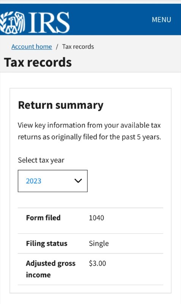Go to Account home link
Image resolution: width=181 pixels, height=304 pixels.
pos(31,46)
